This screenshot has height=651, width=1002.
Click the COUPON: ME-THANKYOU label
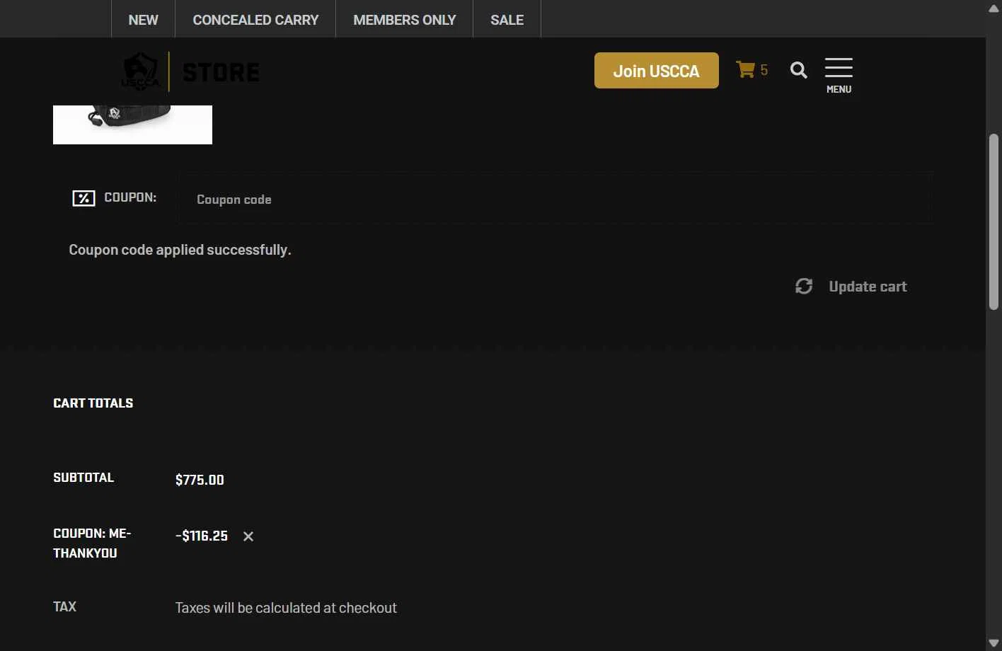click(92, 543)
